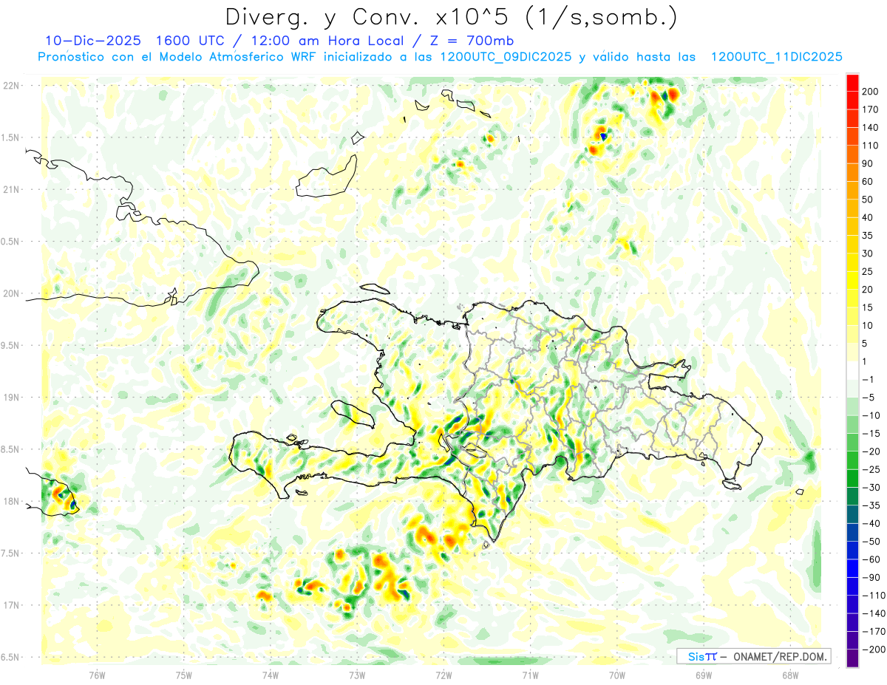Click the colorbar value "140" in the positive range

coord(870,128)
